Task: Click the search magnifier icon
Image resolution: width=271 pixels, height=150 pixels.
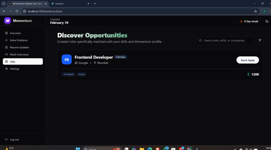Action: (x=200, y=41)
